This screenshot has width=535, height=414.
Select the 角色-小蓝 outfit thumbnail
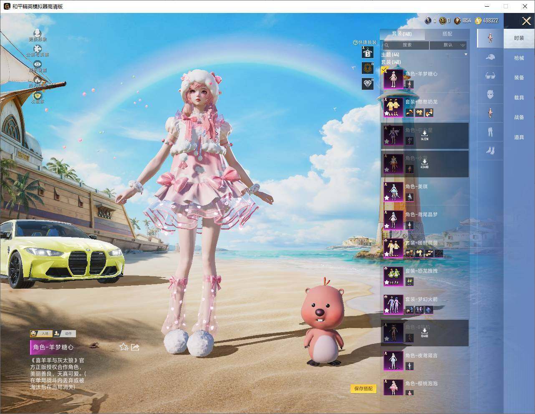[x=393, y=164]
